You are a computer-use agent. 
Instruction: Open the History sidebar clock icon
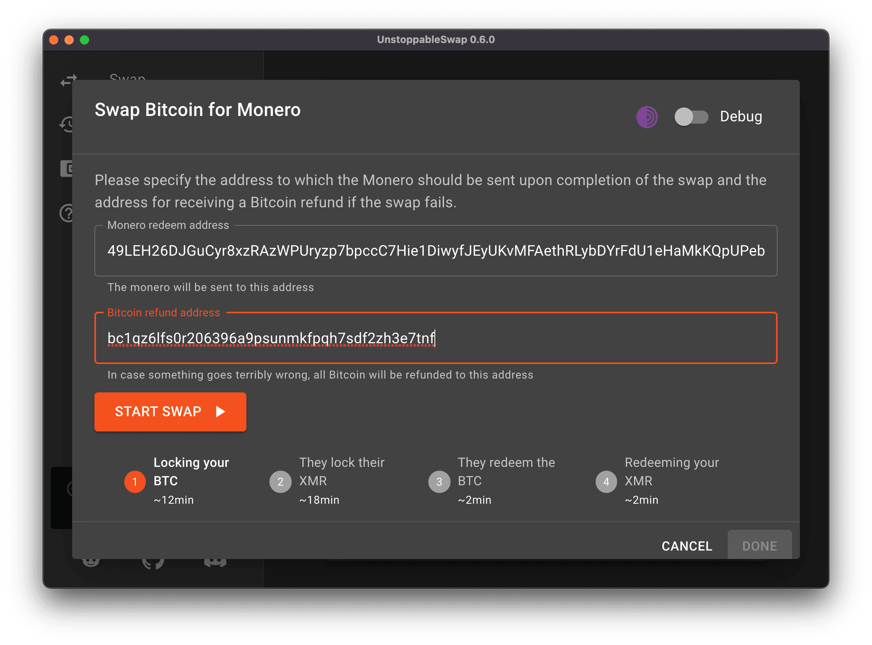(66, 124)
